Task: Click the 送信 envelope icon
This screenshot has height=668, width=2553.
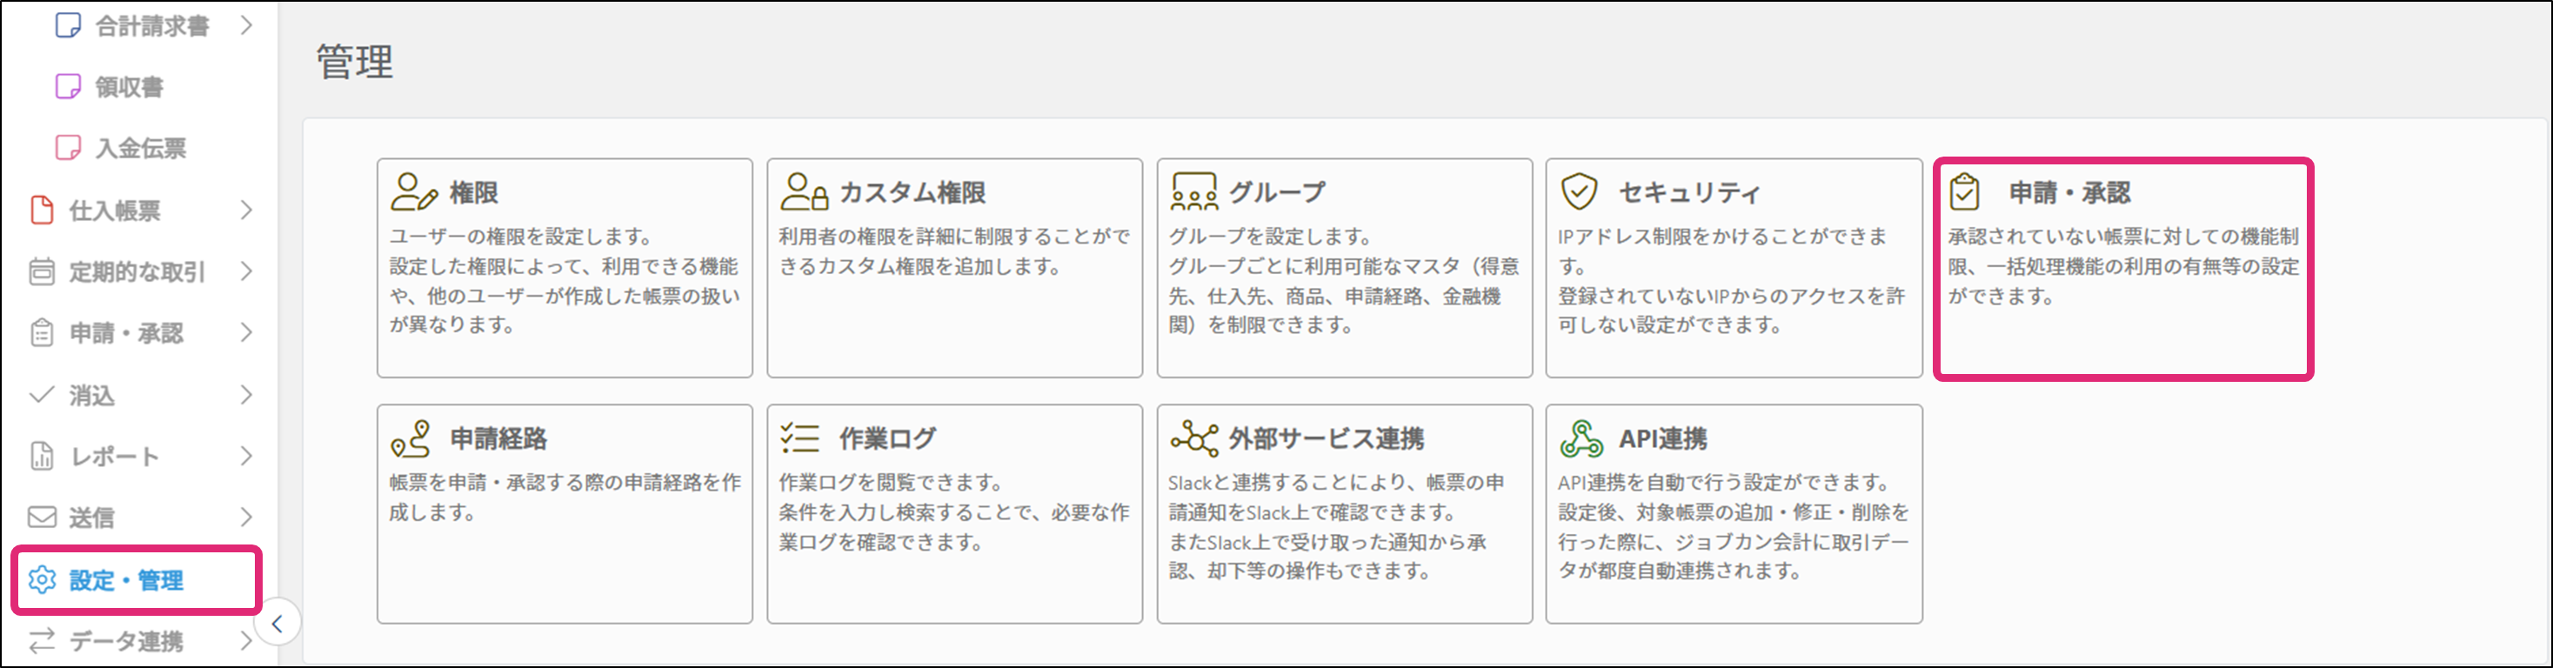Action: (x=42, y=518)
